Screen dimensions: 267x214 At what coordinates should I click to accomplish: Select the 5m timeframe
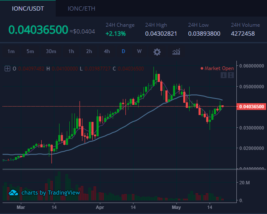coord(30,51)
